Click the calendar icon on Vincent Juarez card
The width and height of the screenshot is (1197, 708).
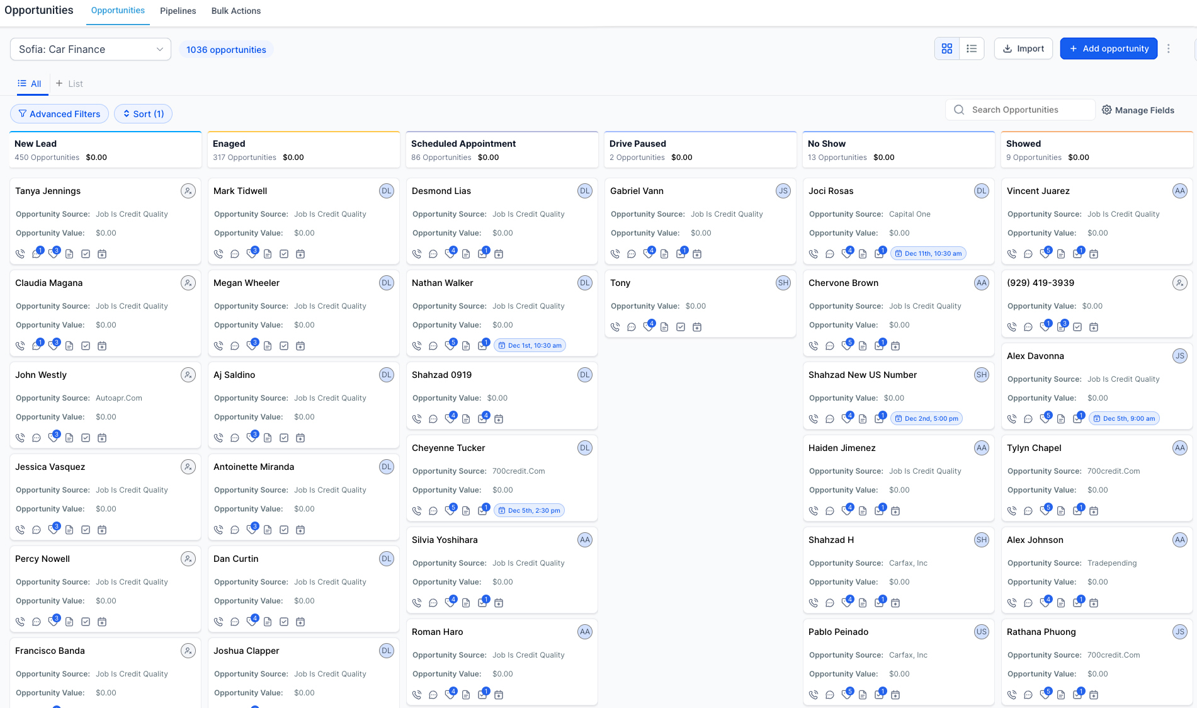coord(1094,254)
